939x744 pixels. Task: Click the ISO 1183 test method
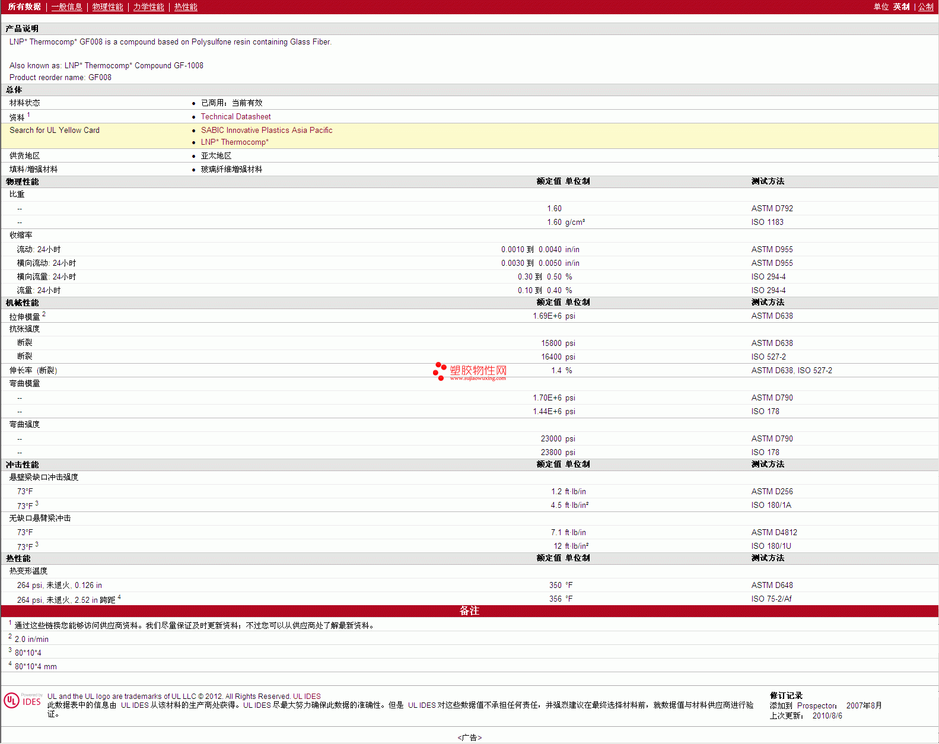[x=767, y=222]
